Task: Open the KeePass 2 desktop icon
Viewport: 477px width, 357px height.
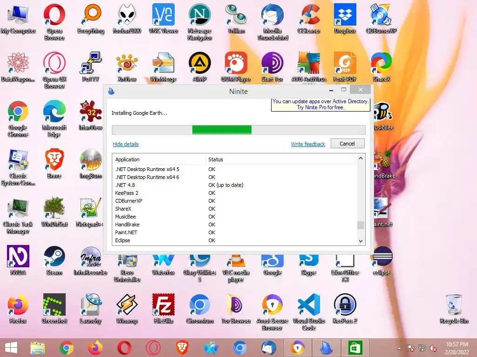Action: 345,309
